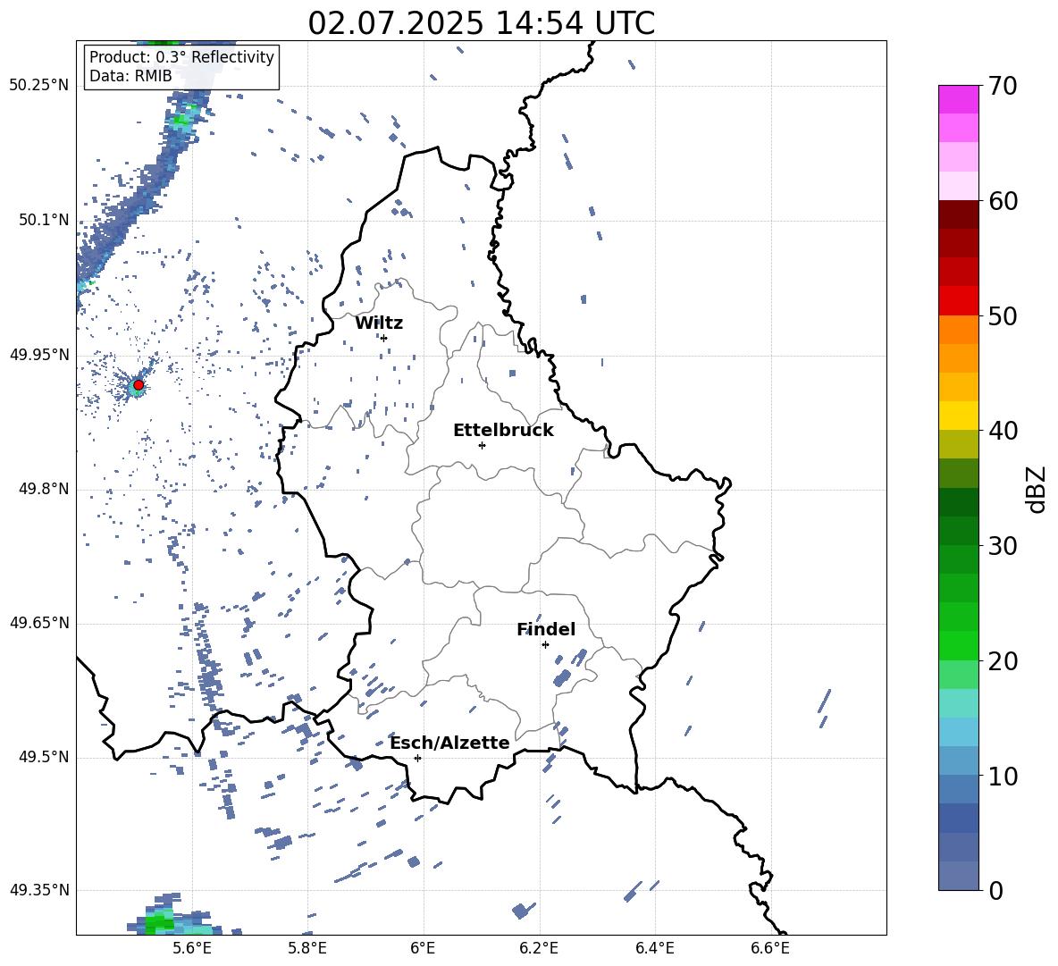Click the 49.35°N latitude label
This screenshot has width=1058, height=966.
[39, 890]
